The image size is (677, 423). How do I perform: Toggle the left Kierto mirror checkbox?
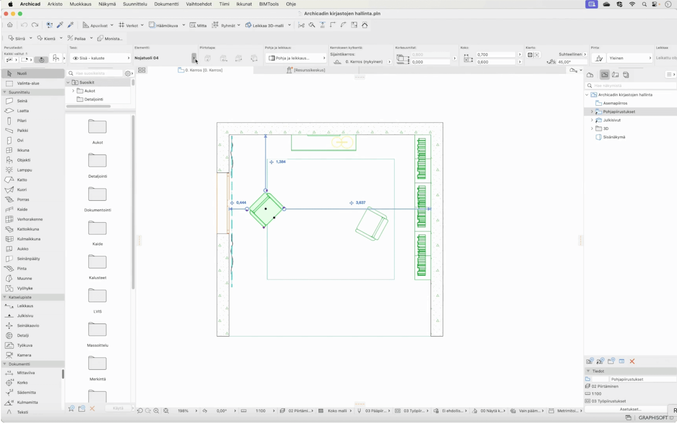click(x=530, y=55)
